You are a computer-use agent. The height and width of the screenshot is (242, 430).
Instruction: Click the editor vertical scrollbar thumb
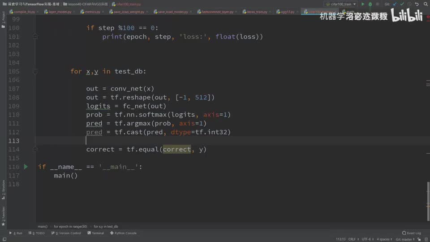click(428, 201)
